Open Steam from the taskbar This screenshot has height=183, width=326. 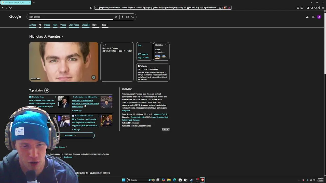click(191, 180)
